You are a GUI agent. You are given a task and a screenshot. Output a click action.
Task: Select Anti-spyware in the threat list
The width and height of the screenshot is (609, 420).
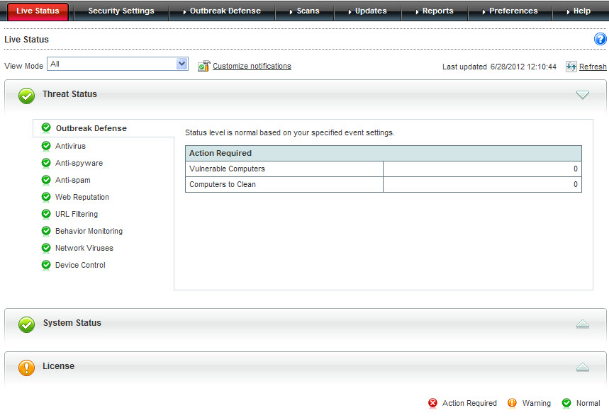click(79, 163)
